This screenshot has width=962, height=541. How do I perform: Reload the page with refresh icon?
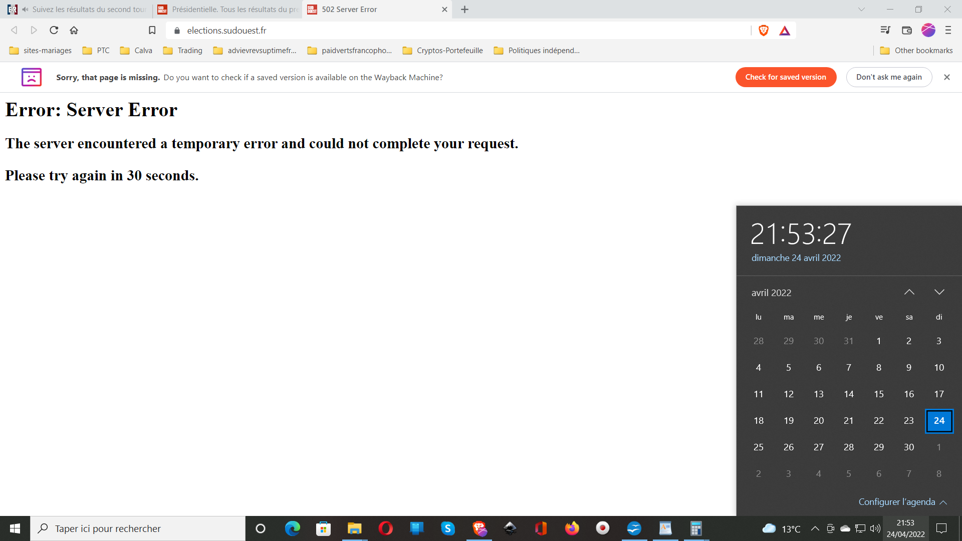(x=54, y=31)
